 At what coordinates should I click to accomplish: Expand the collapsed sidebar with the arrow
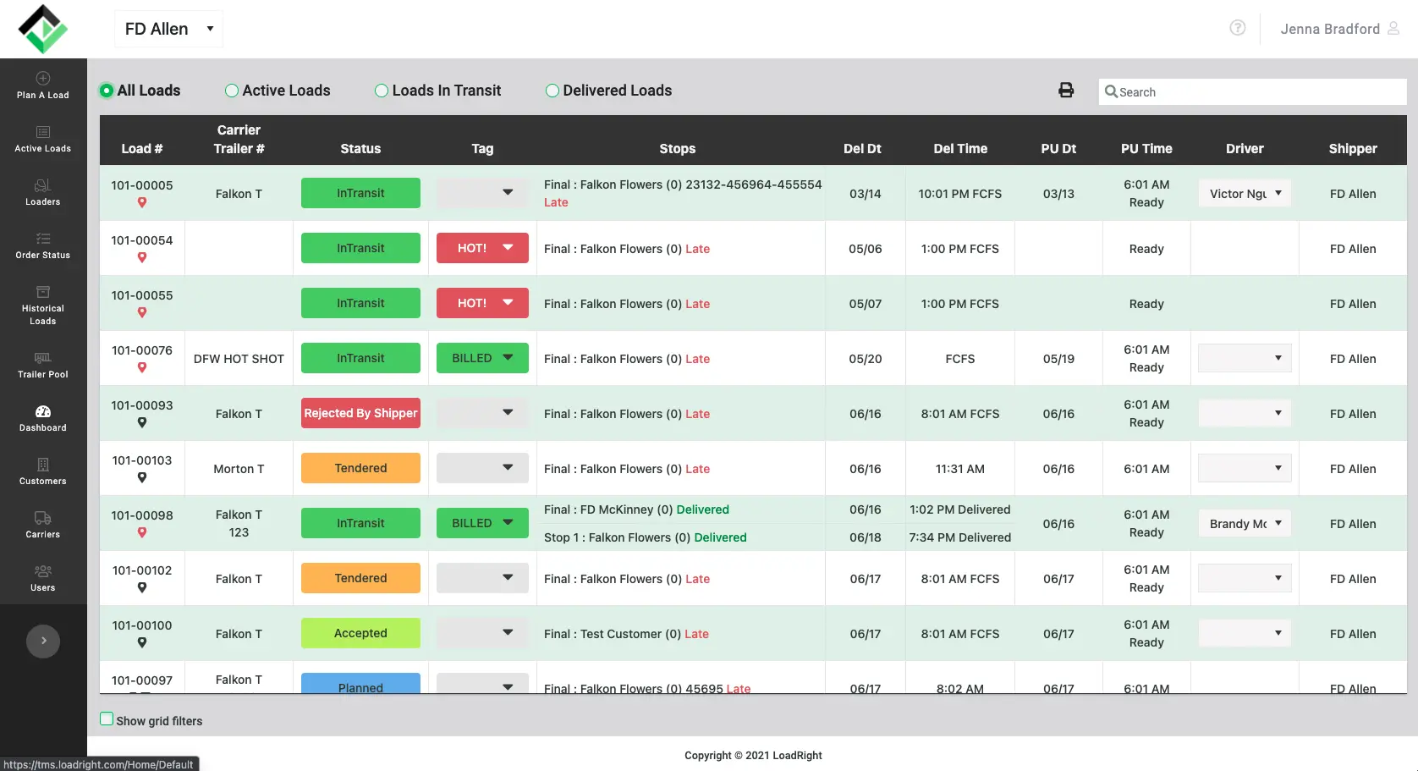(42, 641)
